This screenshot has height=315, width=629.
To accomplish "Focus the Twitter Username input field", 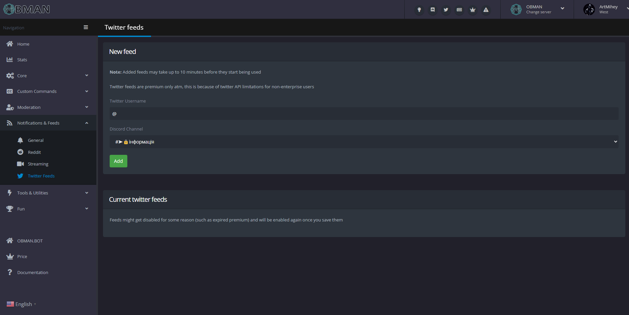I will [364, 114].
